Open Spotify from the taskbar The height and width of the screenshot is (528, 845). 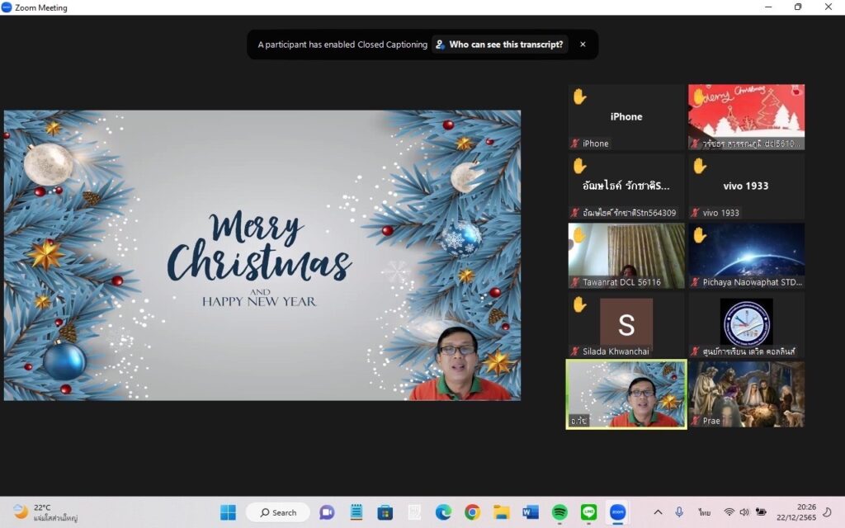coord(559,512)
